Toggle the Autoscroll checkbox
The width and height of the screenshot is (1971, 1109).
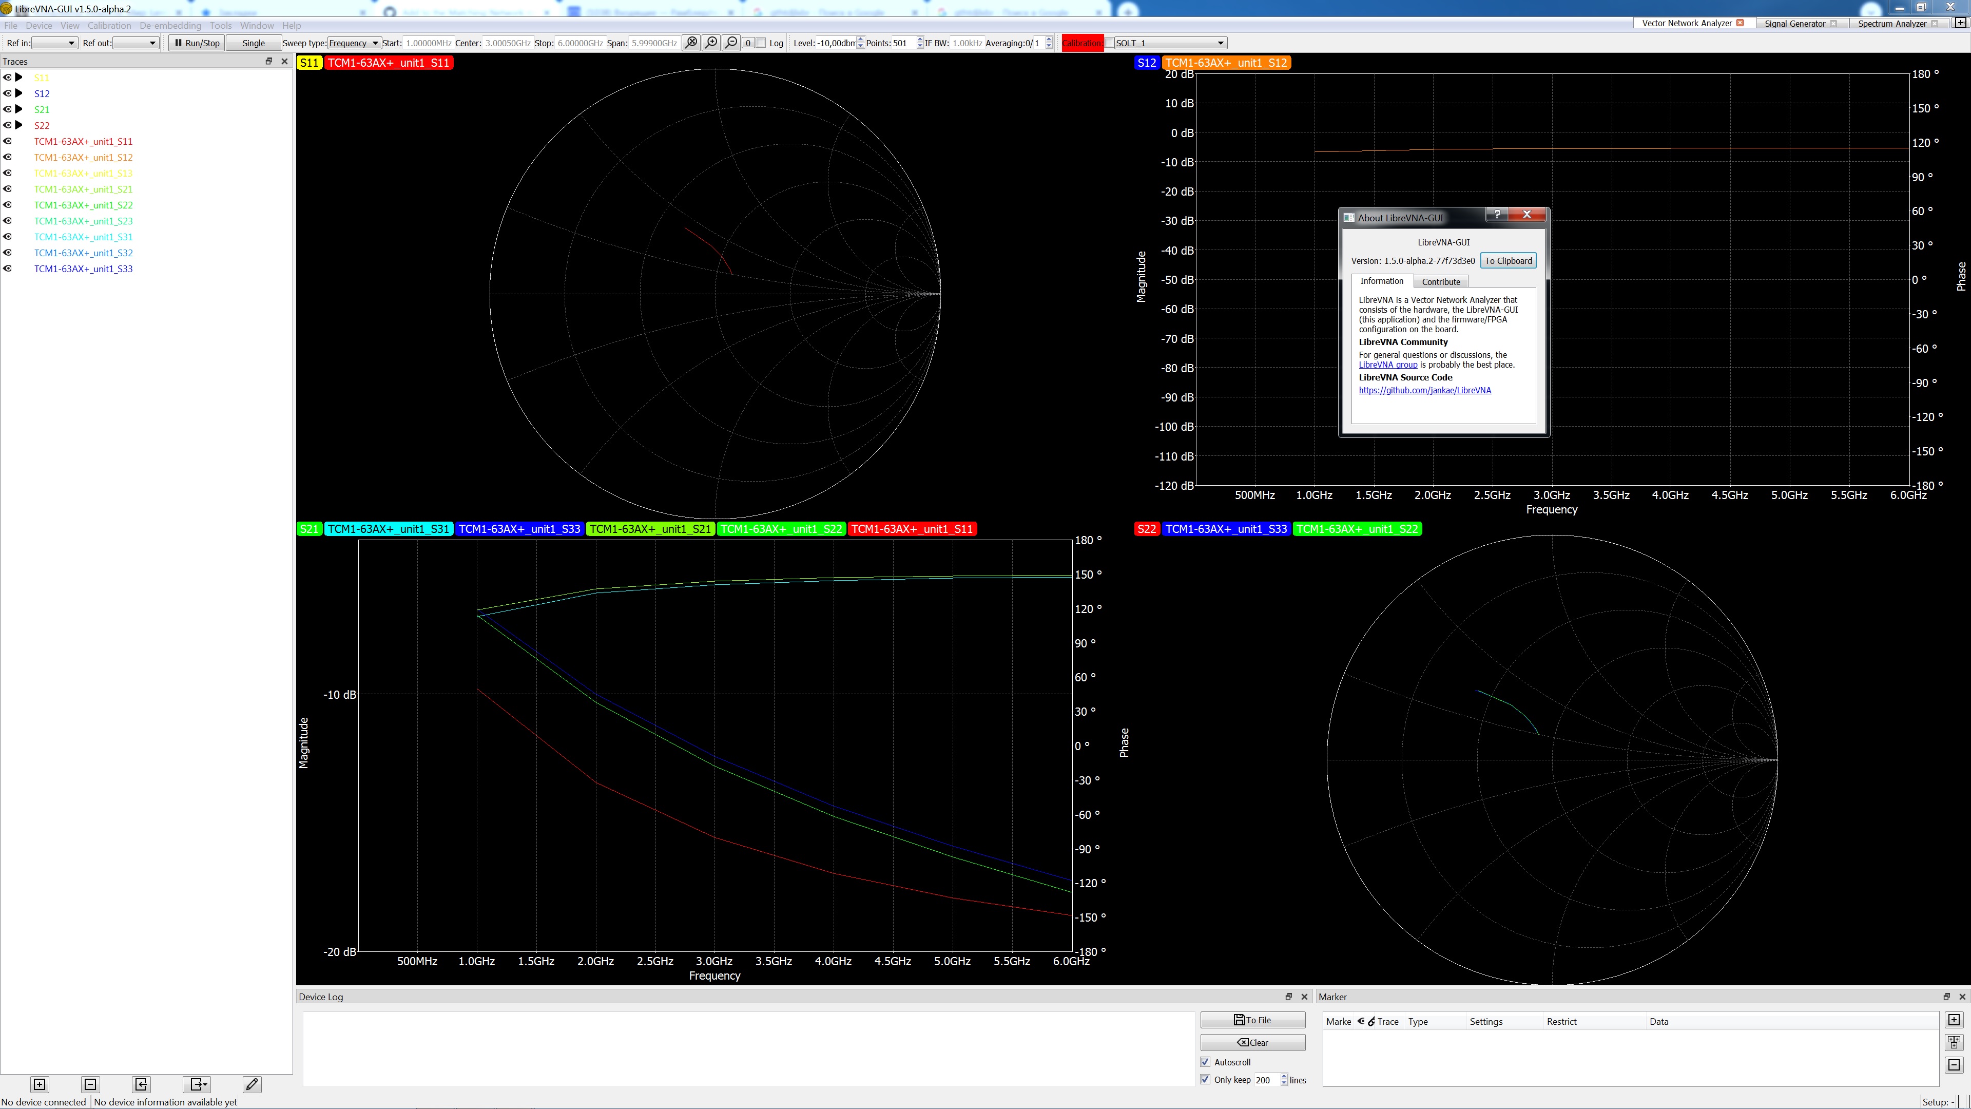pos(1206,1062)
